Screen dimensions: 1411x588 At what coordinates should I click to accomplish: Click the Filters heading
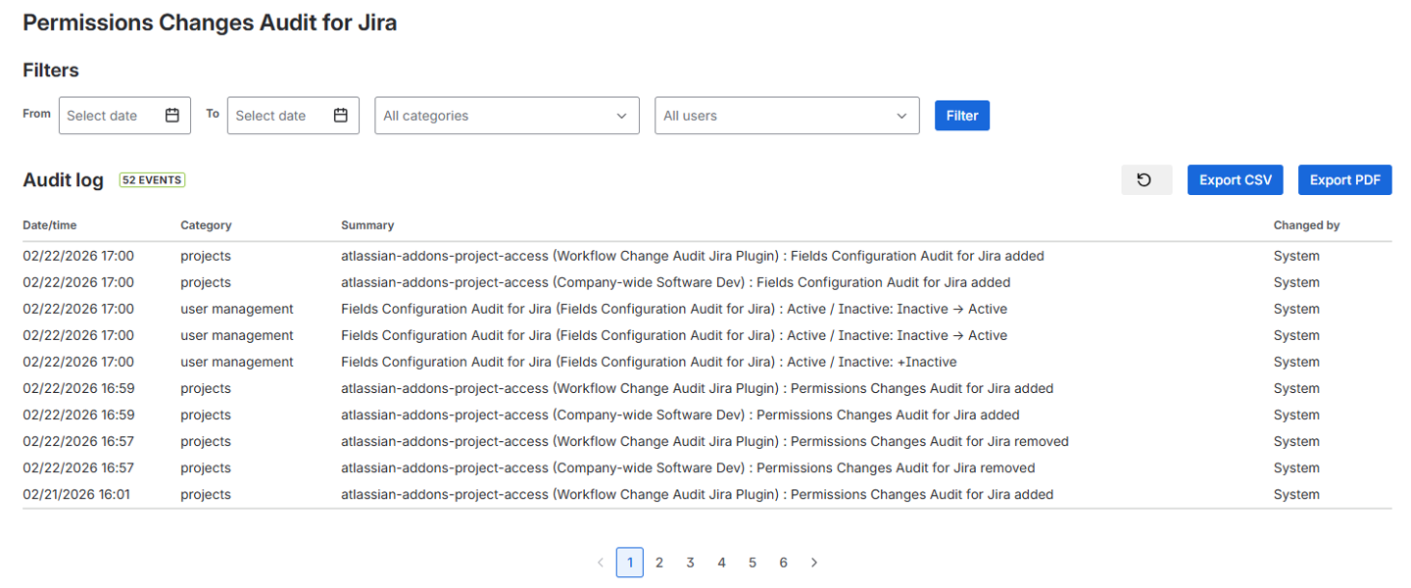tap(51, 71)
